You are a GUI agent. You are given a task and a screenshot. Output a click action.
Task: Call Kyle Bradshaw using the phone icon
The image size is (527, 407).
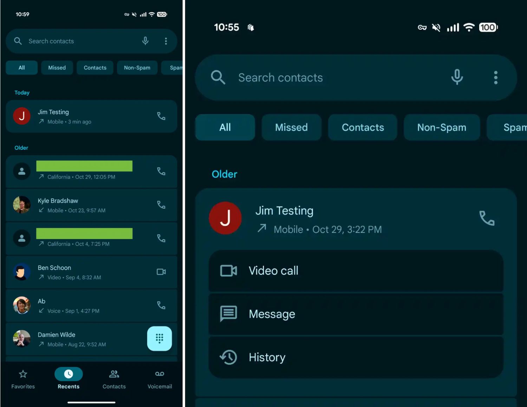(161, 205)
